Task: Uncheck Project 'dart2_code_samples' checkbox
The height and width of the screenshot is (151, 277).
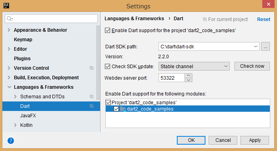Action: [108, 102]
